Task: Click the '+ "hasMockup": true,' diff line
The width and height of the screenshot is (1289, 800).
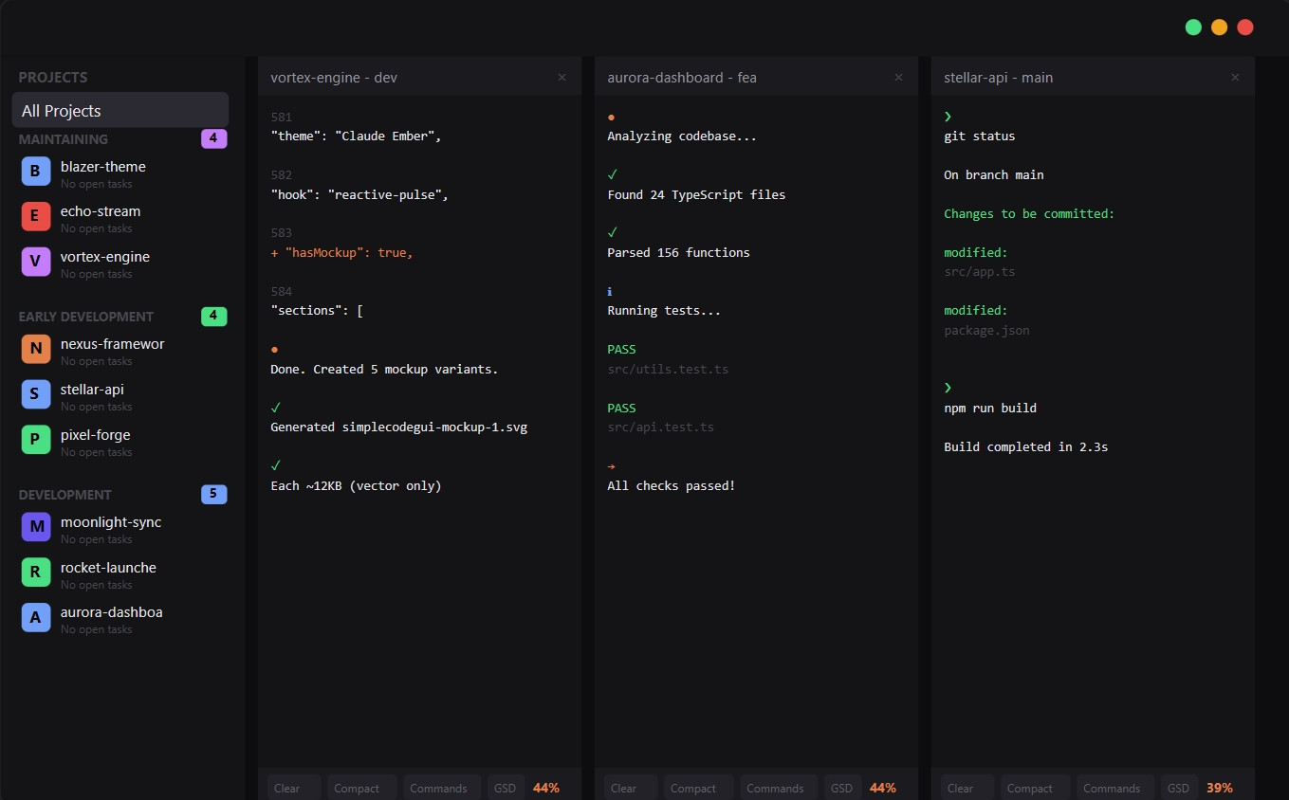Action: [342, 252]
